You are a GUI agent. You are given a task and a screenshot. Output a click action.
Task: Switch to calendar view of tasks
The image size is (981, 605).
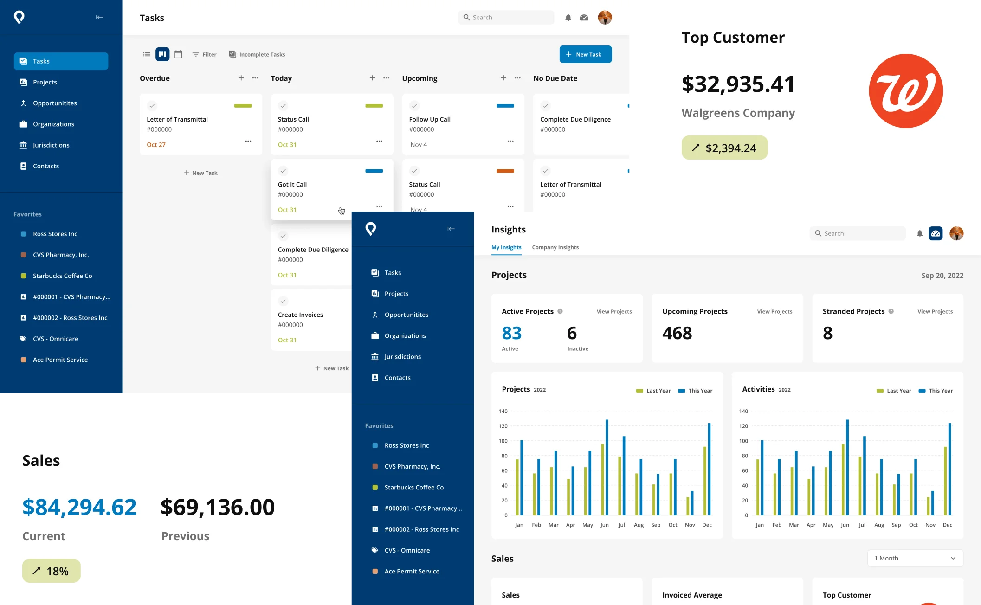pyautogui.click(x=178, y=54)
